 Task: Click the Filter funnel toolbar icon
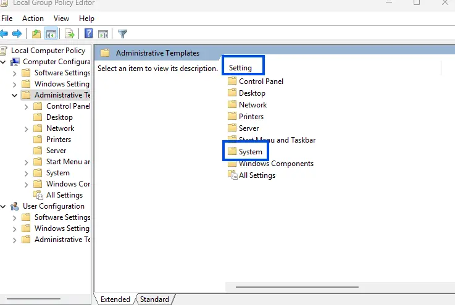coord(122,34)
